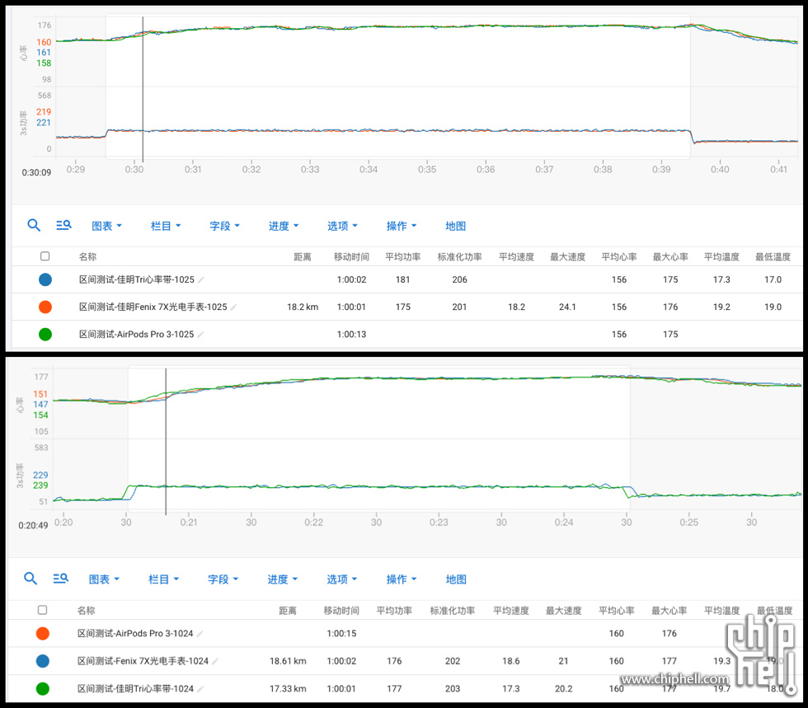Sort lower table by 距离 column header
The width and height of the screenshot is (808, 708).
click(288, 611)
